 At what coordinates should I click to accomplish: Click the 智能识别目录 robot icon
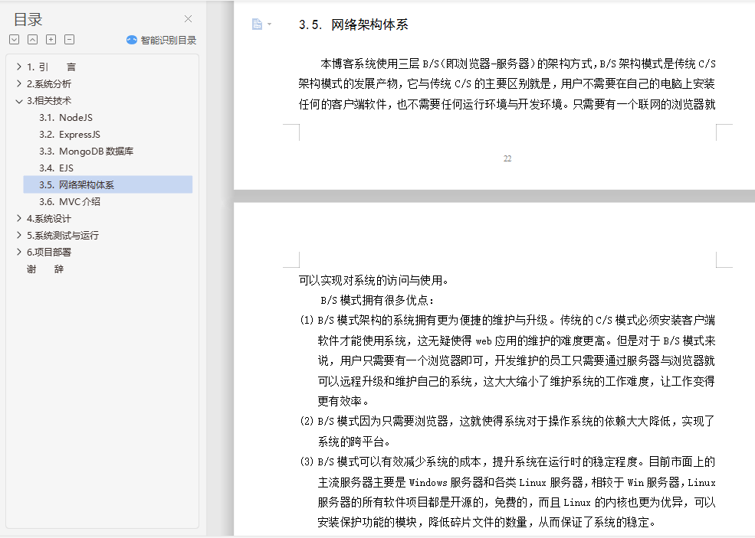point(131,40)
